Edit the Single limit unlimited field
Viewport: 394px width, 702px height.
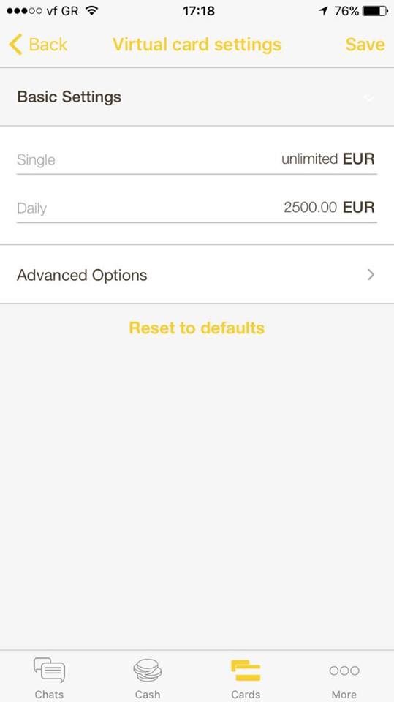197,159
